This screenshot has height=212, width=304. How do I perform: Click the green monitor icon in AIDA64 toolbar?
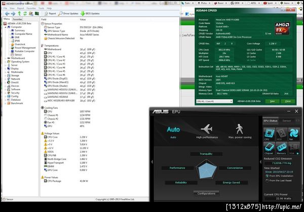[37, 14]
